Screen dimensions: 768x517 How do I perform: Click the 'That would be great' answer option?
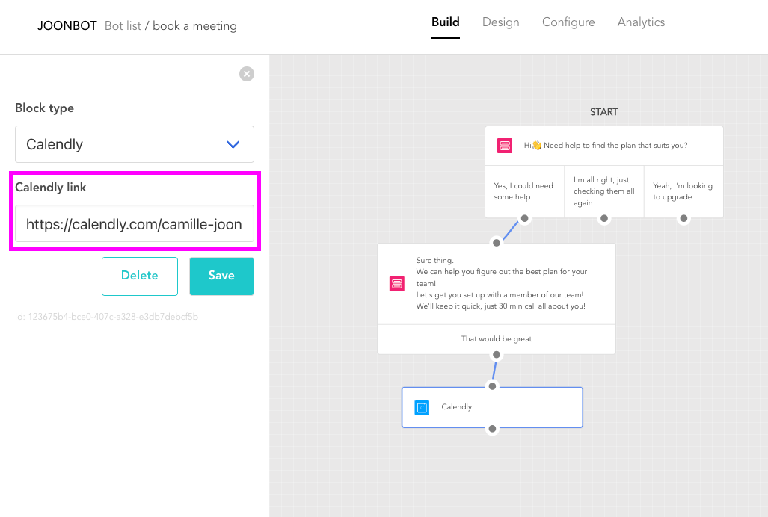click(x=496, y=339)
